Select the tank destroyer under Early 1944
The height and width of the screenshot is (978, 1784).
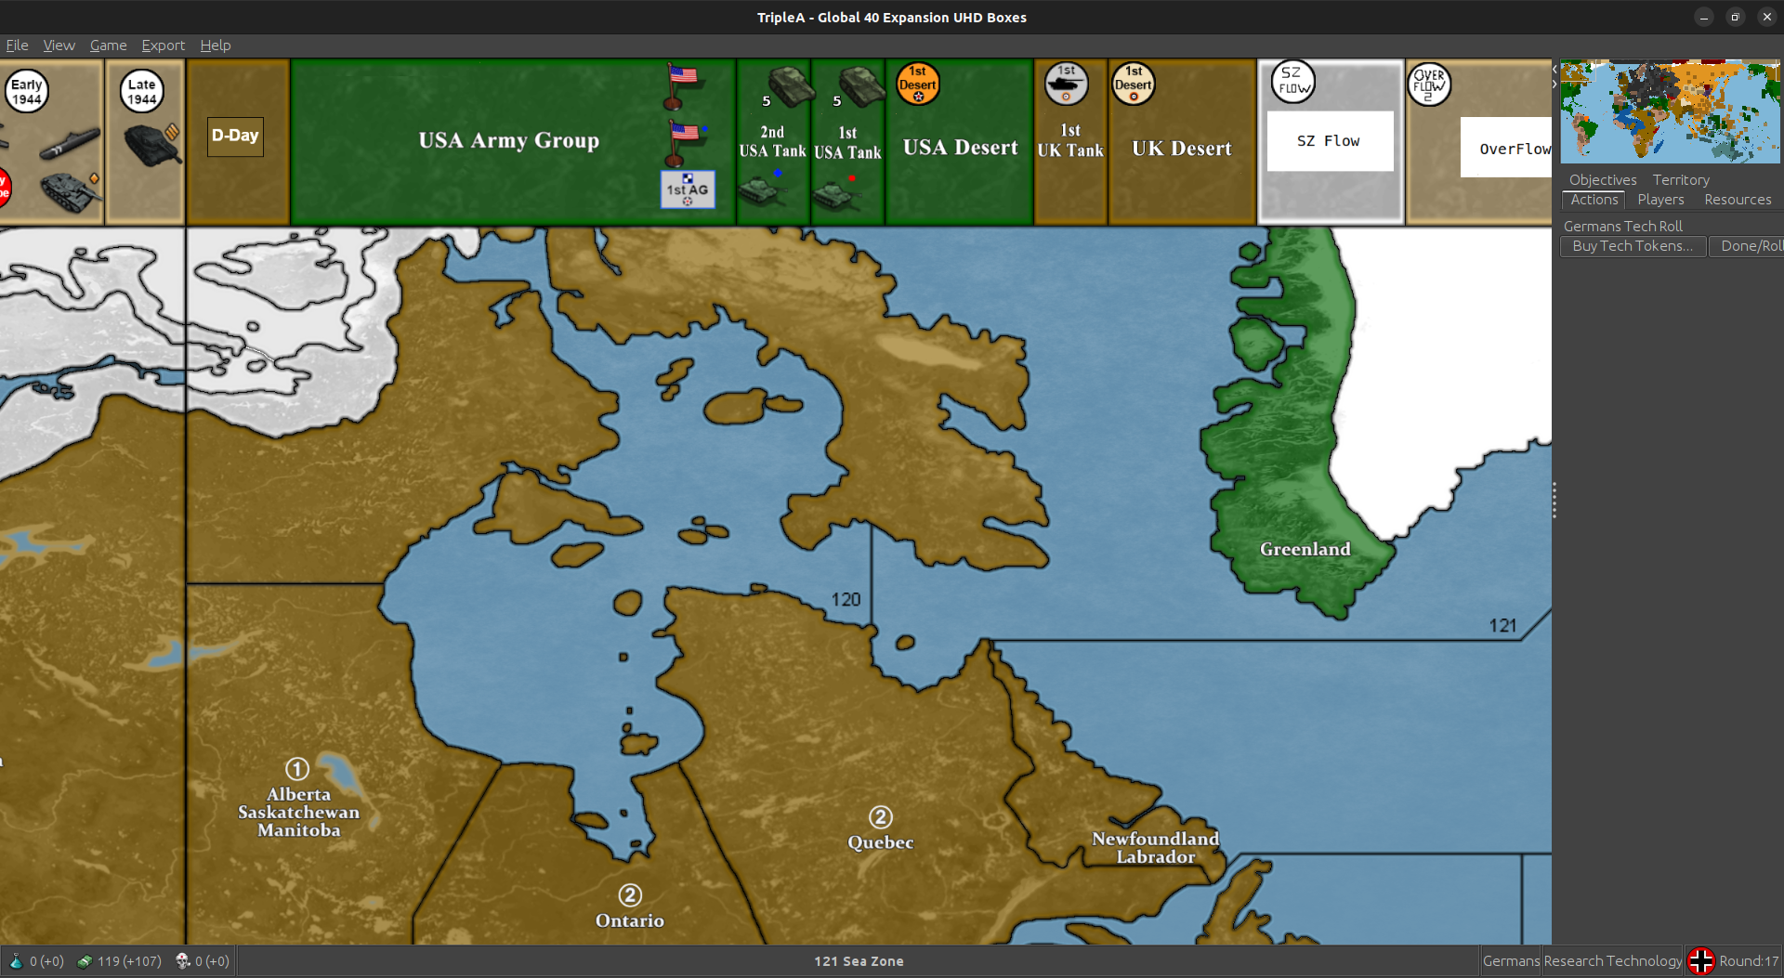point(70,191)
